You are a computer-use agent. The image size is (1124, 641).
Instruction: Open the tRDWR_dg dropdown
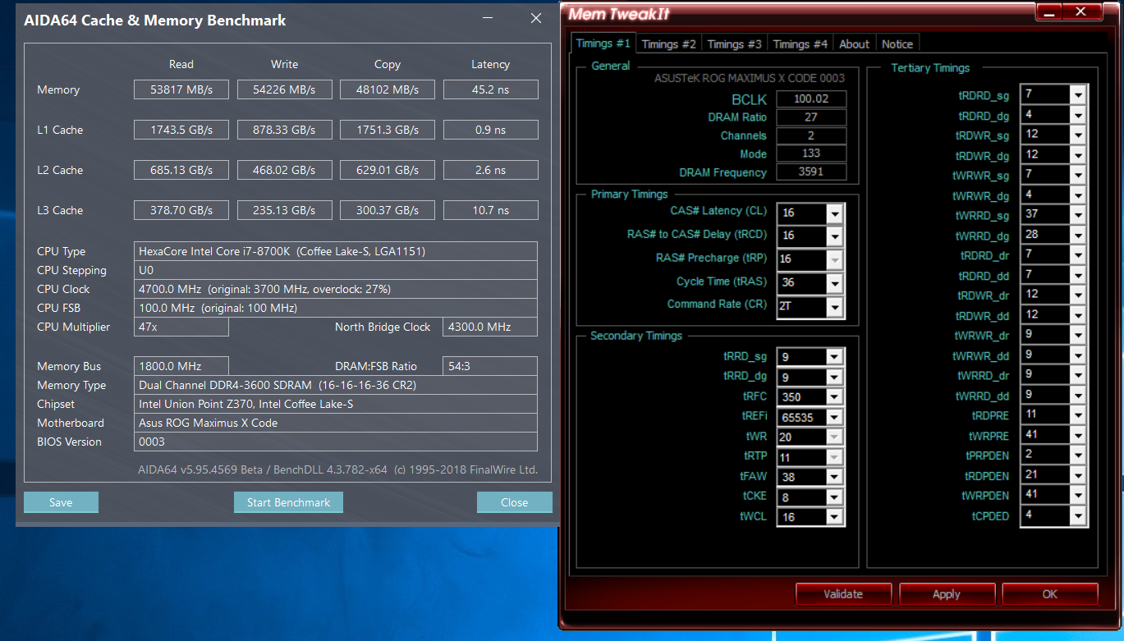tap(1078, 155)
